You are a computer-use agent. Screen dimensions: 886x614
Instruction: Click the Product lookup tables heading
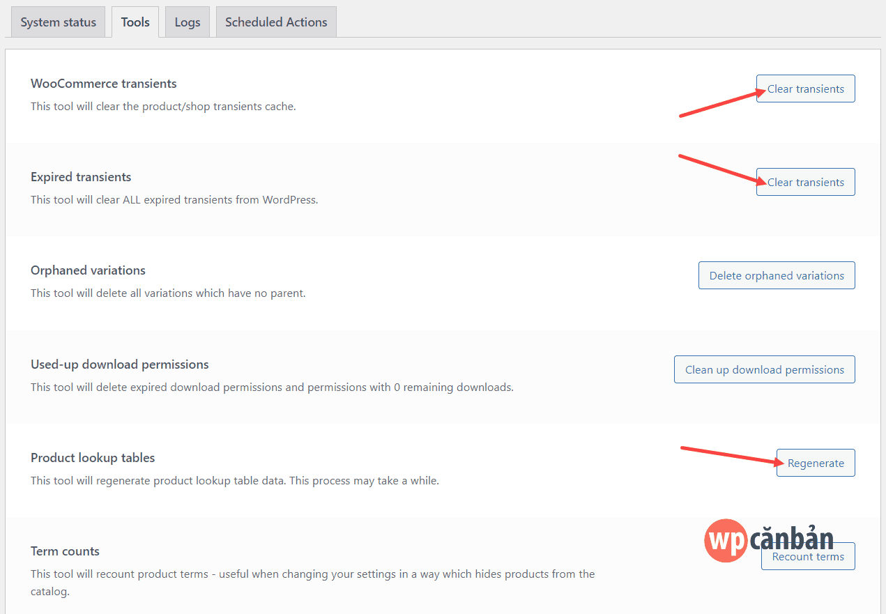pyautogui.click(x=93, y=457)
